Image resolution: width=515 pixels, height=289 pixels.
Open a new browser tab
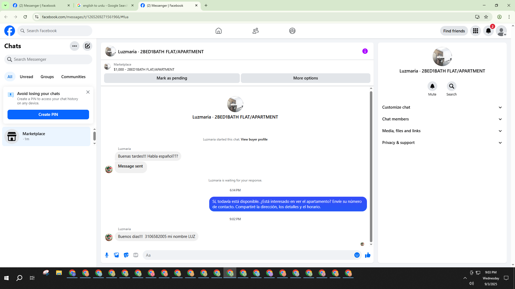point(206,5)
